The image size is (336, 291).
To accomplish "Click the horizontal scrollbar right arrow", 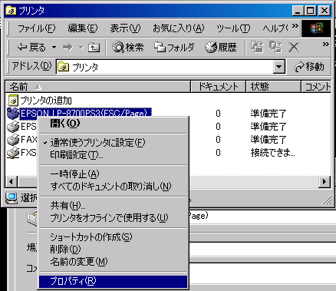I will click(324, 181).
